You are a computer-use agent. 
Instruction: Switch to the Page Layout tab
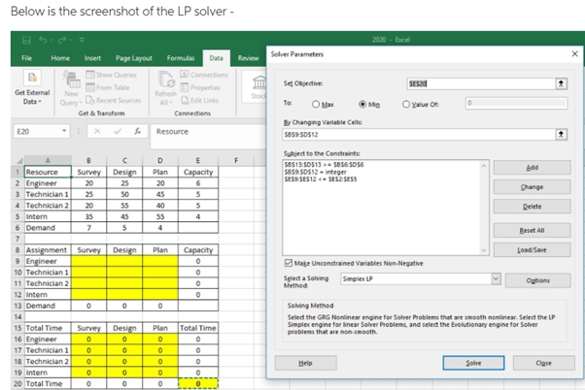pyautogui.click(x=135, y=58)
